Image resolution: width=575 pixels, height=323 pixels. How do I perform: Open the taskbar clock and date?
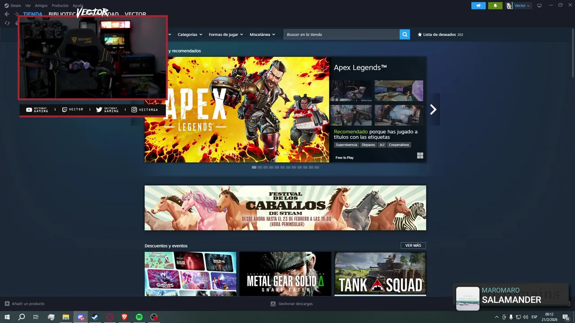(x=550, y=317)
